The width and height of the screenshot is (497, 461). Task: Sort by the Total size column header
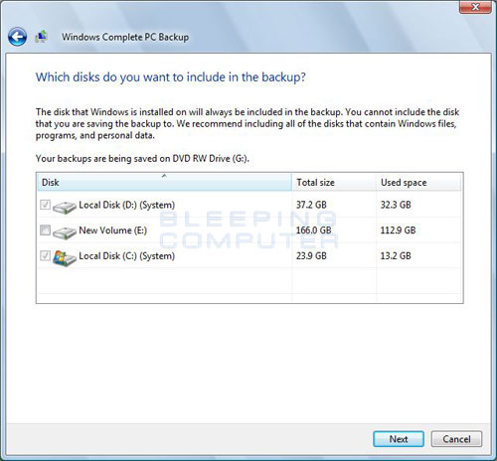click(x=334, y=182)
